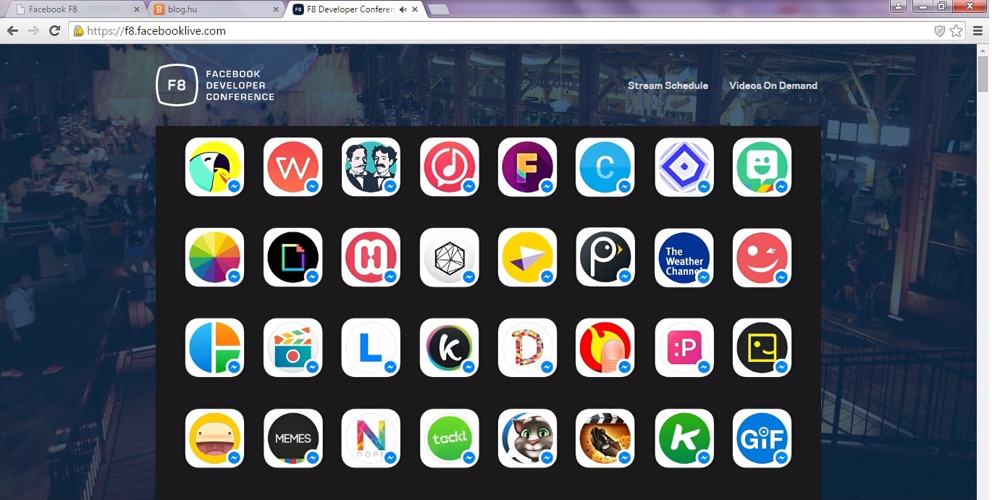Open the purple F app icon

click(x=527, y=167)
